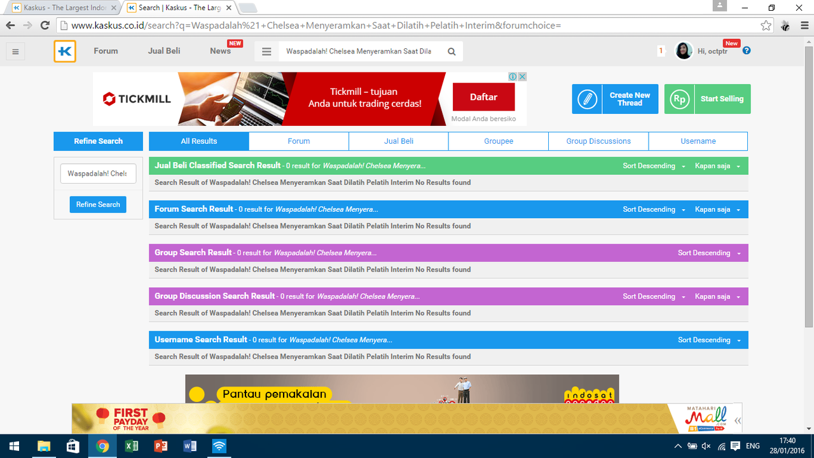Viewport: 814px width, 458px height.
Task: Switch to the Groupee results tab
Action: [x=499, y=141]
